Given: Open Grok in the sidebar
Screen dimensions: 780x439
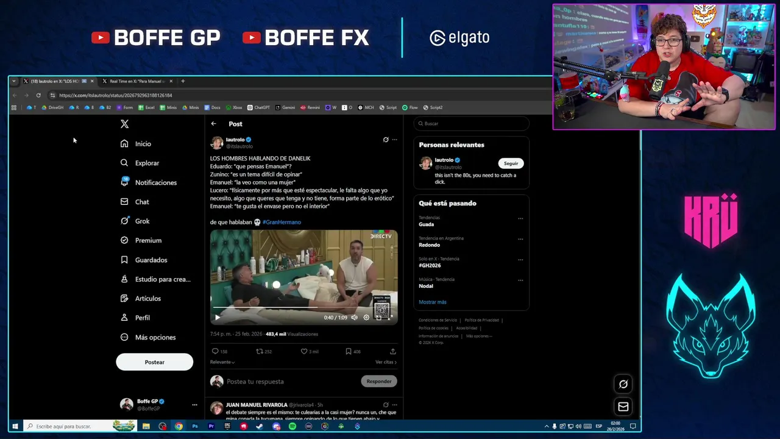Looking at the screenshot, I should 135,221.
